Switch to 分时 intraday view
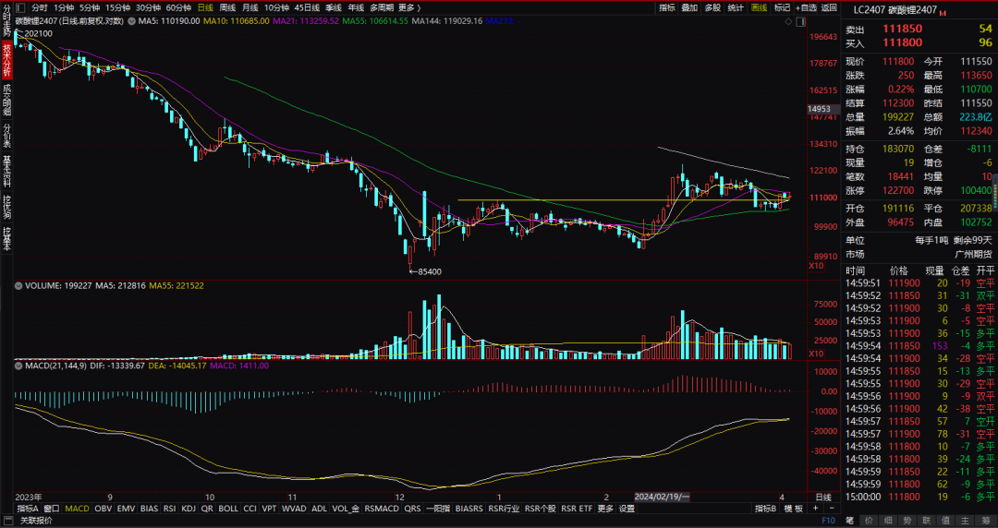This screenshot has width=998, height=528. 39,7
